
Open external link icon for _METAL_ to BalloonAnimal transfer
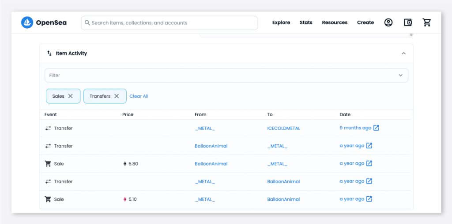click(x=369, y=181)
